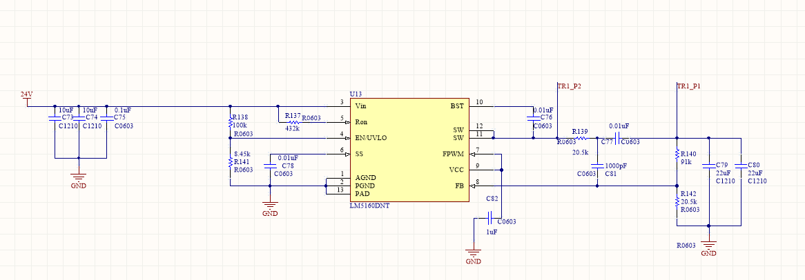Screen dimensions: 805x280
Task: Click pin number 13 on U13
Action: [x=340, y=190]
